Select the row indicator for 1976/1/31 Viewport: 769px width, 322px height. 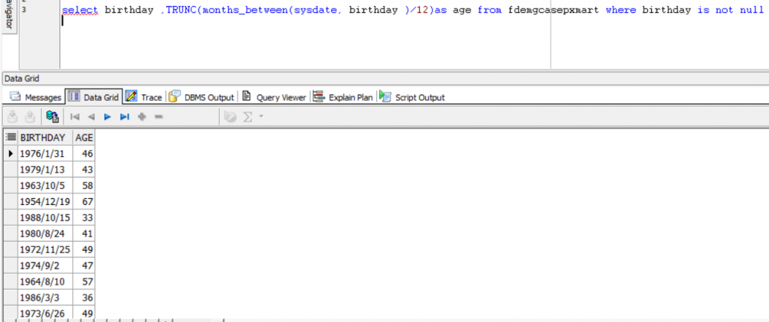[x=11, y=153]
